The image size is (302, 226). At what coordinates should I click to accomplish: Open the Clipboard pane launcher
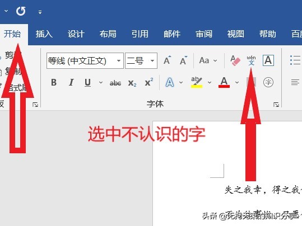coord(35,105)
